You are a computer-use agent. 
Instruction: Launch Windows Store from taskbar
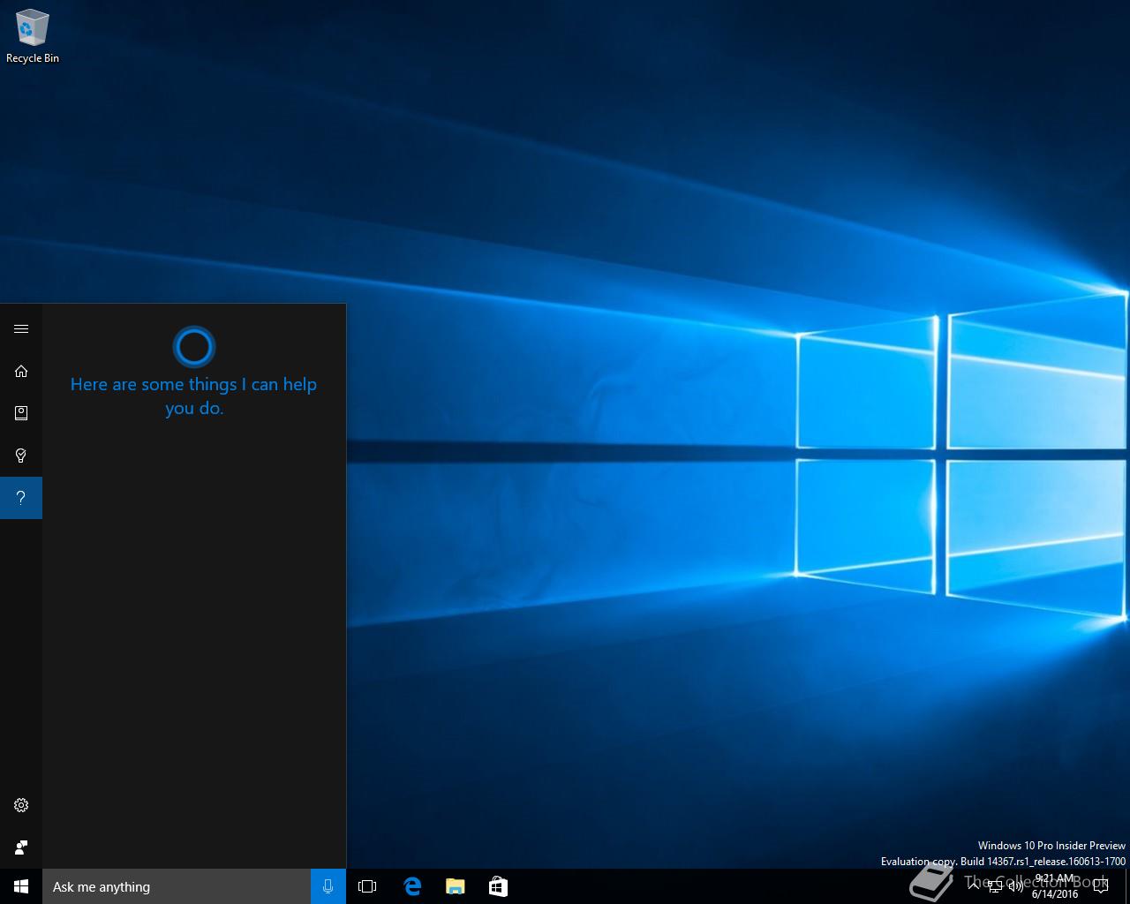point(498,886)
